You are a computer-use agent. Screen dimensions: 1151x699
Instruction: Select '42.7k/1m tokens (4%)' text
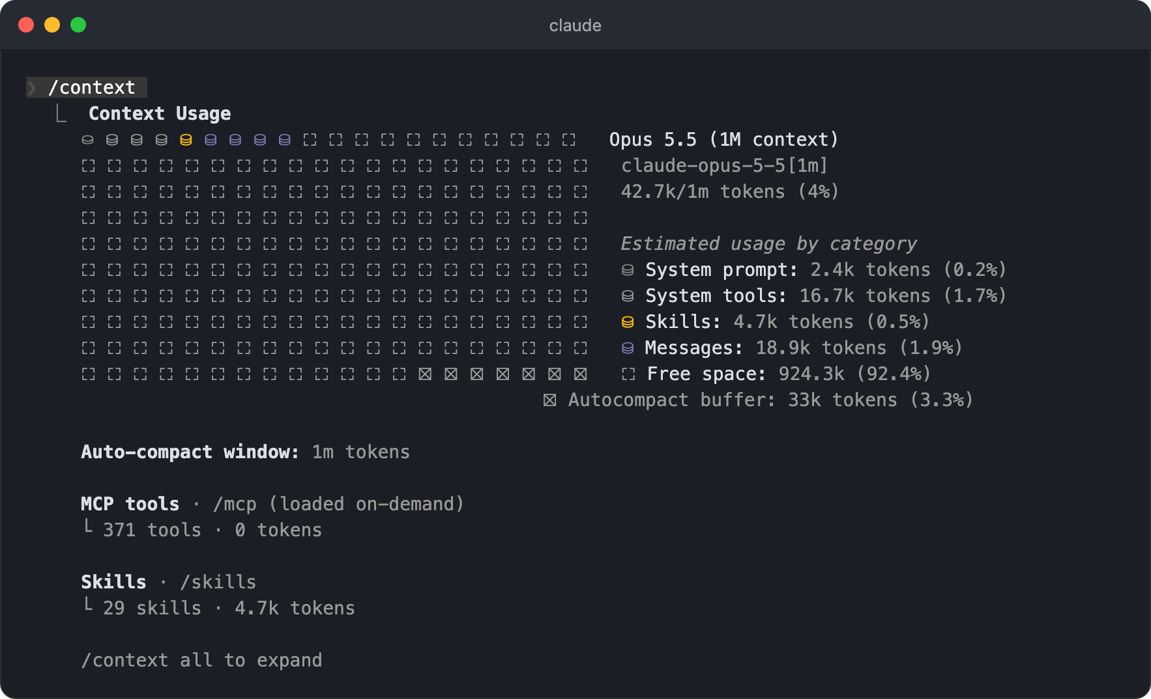click(x=730, y=191)
